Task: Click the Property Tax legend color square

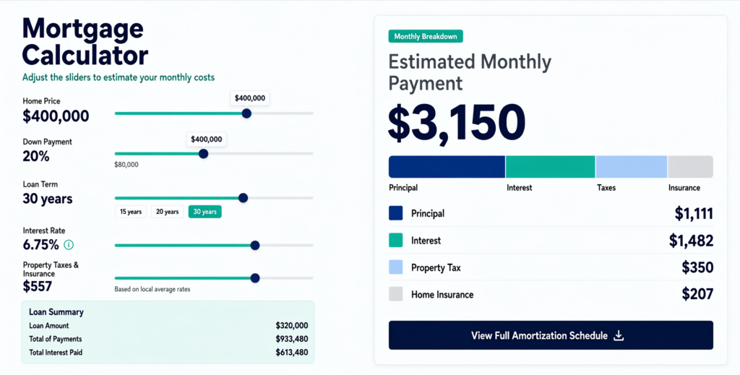Action: (396, 267)
